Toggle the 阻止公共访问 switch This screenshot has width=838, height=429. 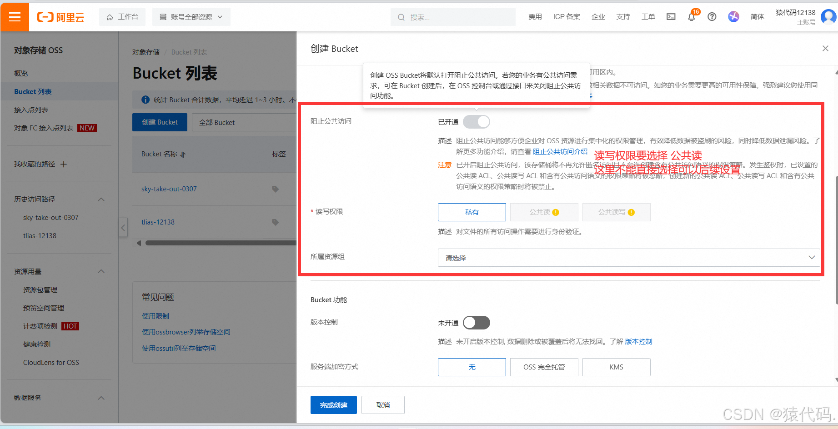(477, 122)
